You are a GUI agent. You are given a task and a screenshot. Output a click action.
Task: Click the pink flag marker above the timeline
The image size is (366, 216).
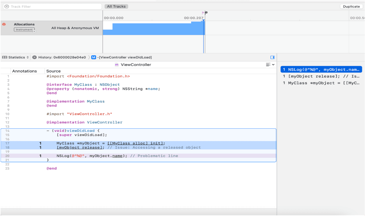pos(203,13)
